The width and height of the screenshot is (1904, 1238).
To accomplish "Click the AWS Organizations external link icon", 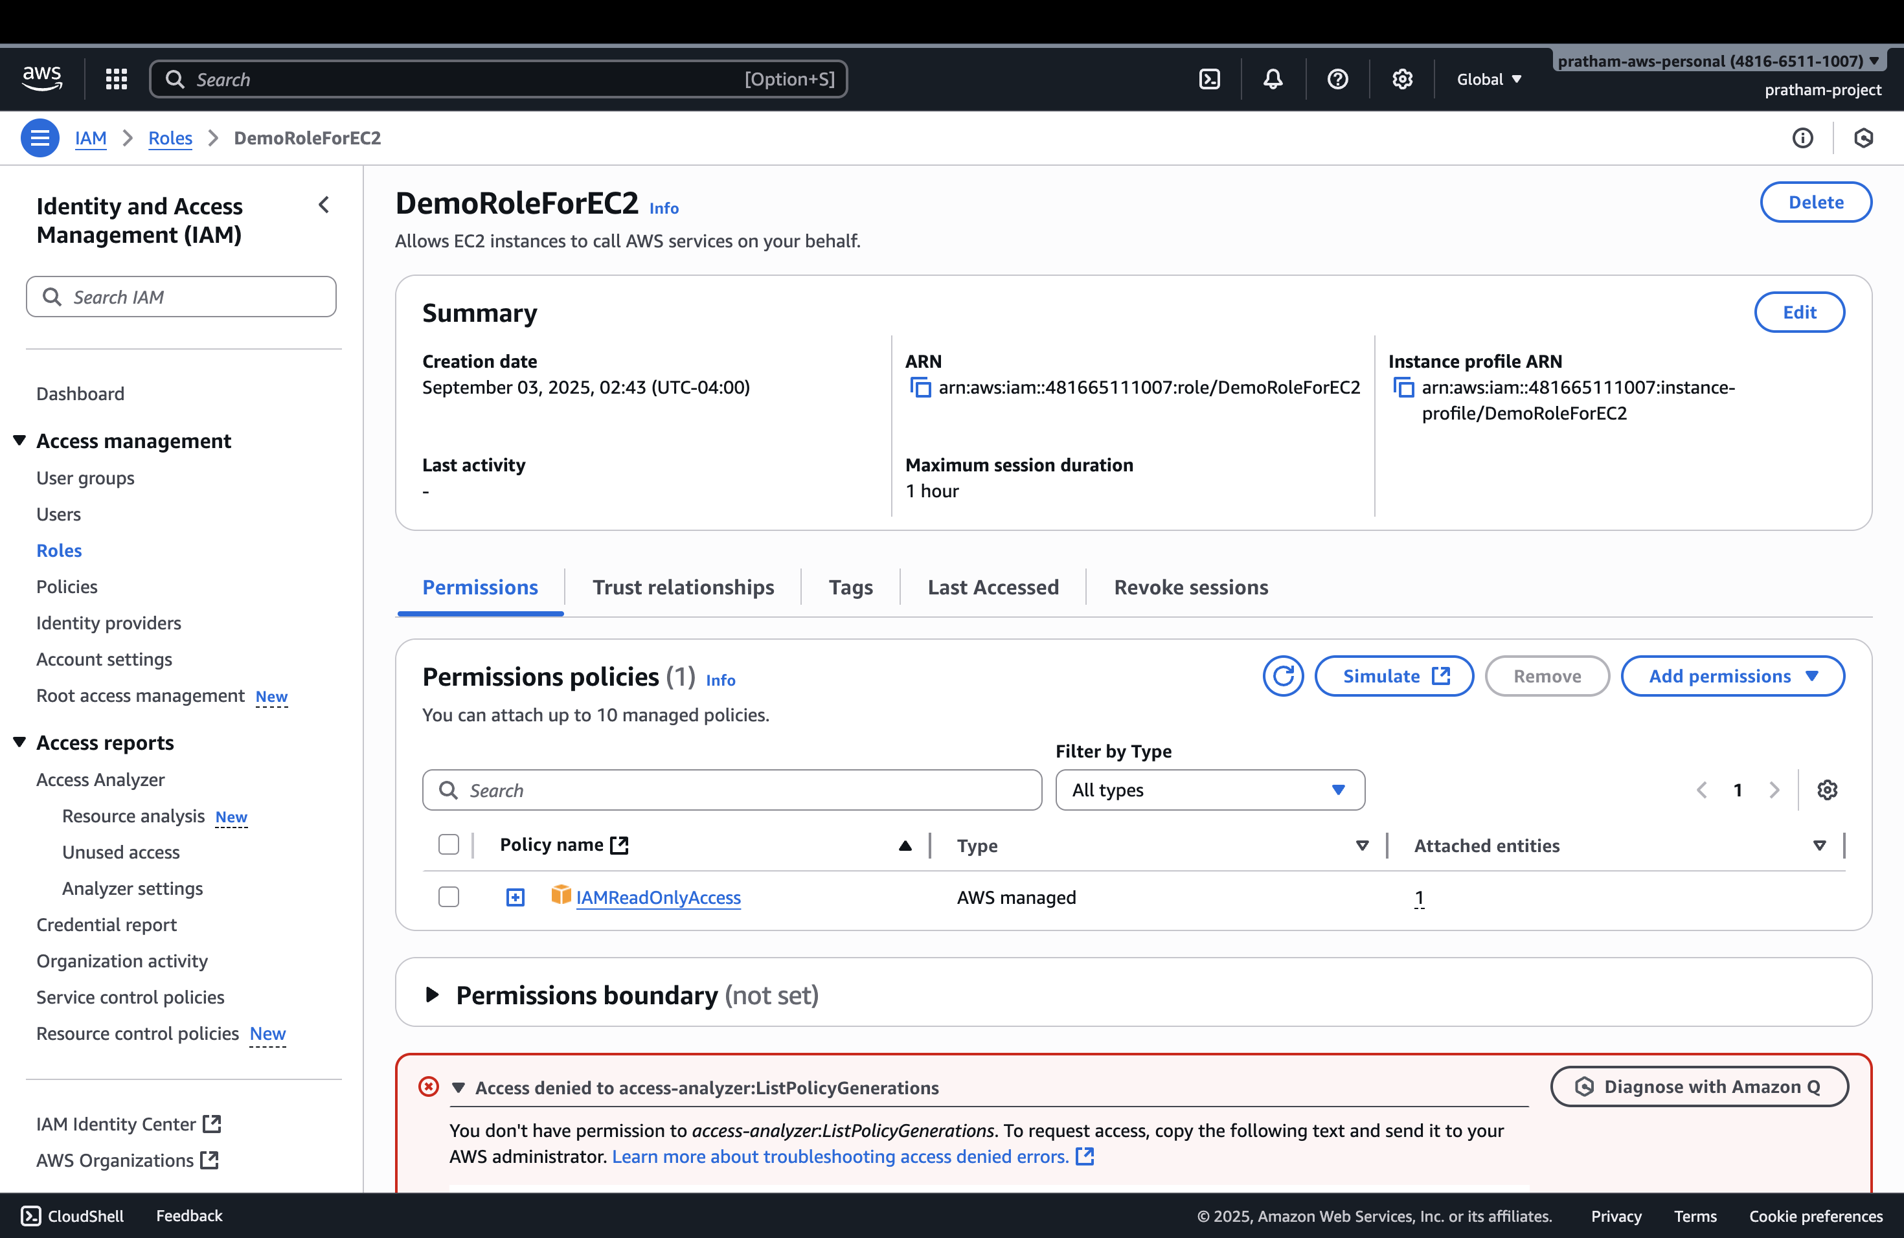I will [210, 1160].
